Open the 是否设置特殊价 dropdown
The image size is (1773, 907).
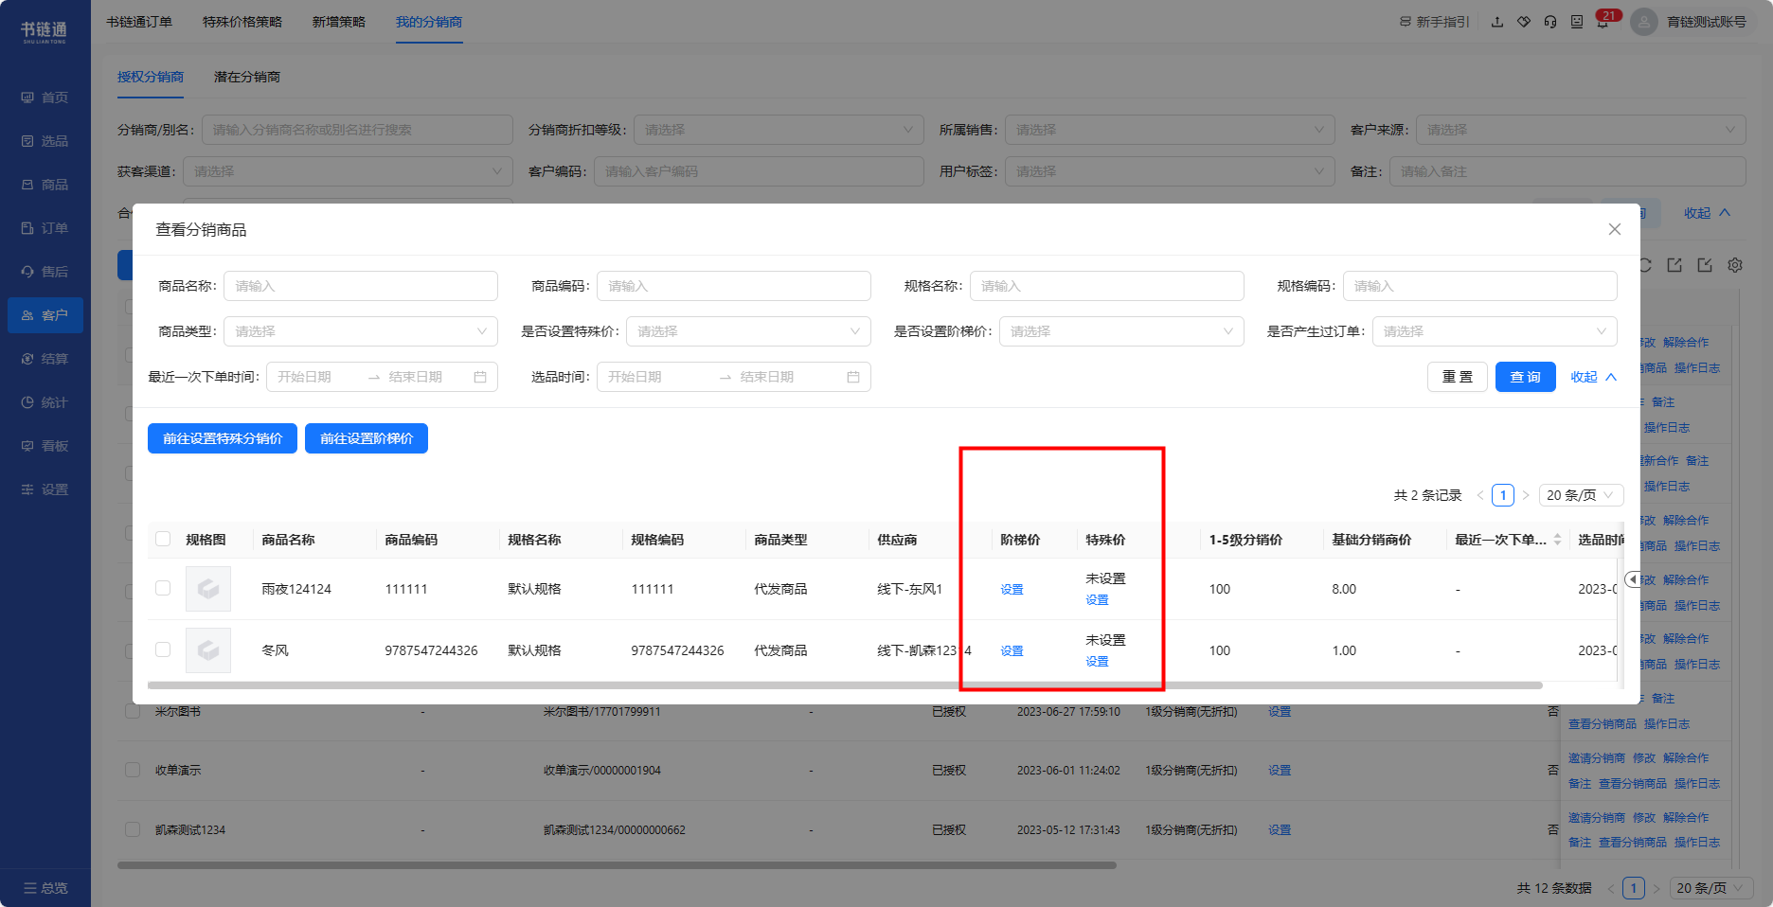tap(748, 331)
